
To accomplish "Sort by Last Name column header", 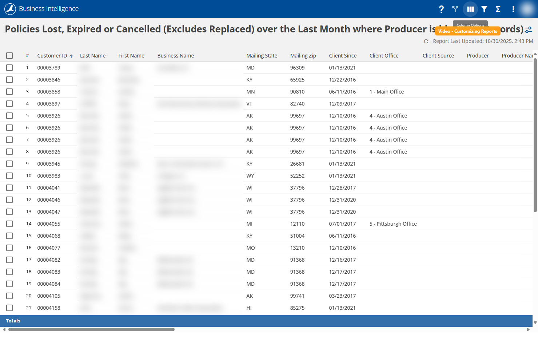I will (x=93, y=56).
